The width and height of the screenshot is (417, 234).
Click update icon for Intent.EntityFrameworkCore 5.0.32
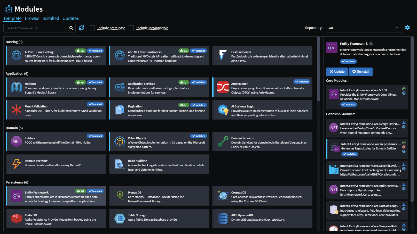point(404,89)
